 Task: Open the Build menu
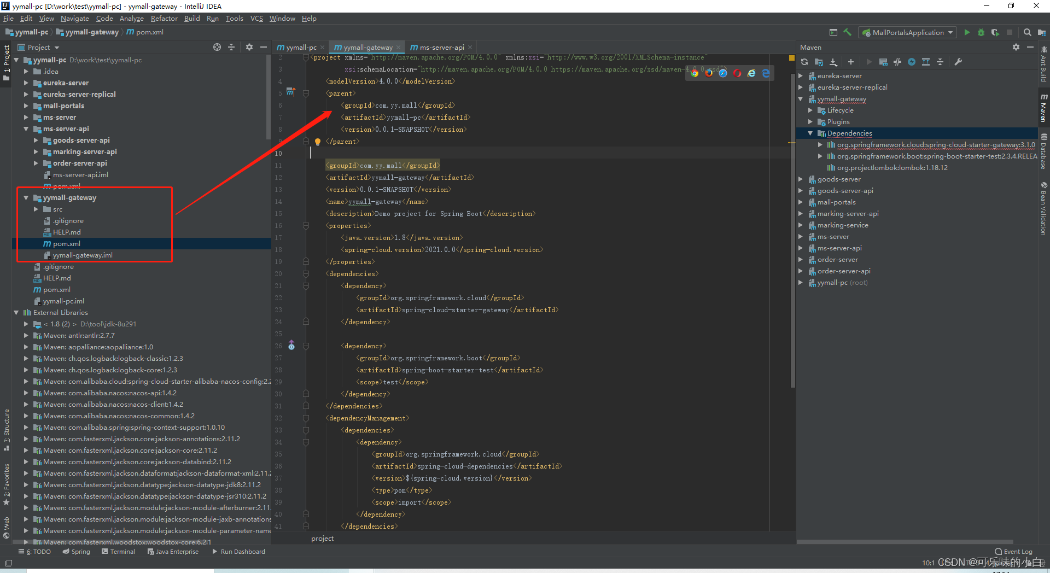(192, 18)
